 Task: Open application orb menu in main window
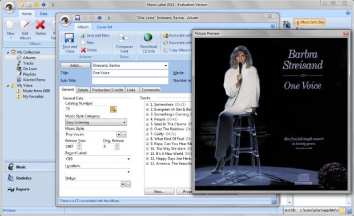point(9,7)
